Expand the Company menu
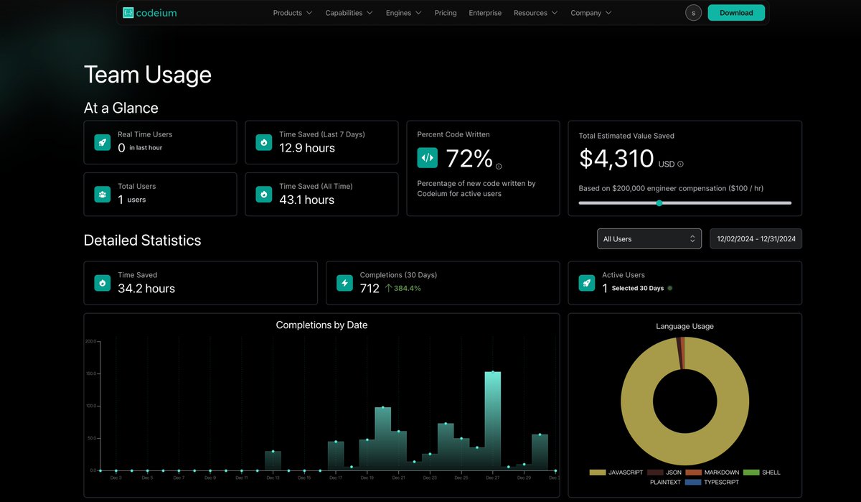The width and height of the screenshot is (861, 502). click(x=591, y=13)
